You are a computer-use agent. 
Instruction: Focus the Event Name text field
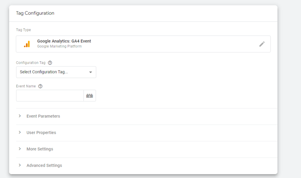coord(50,96)
